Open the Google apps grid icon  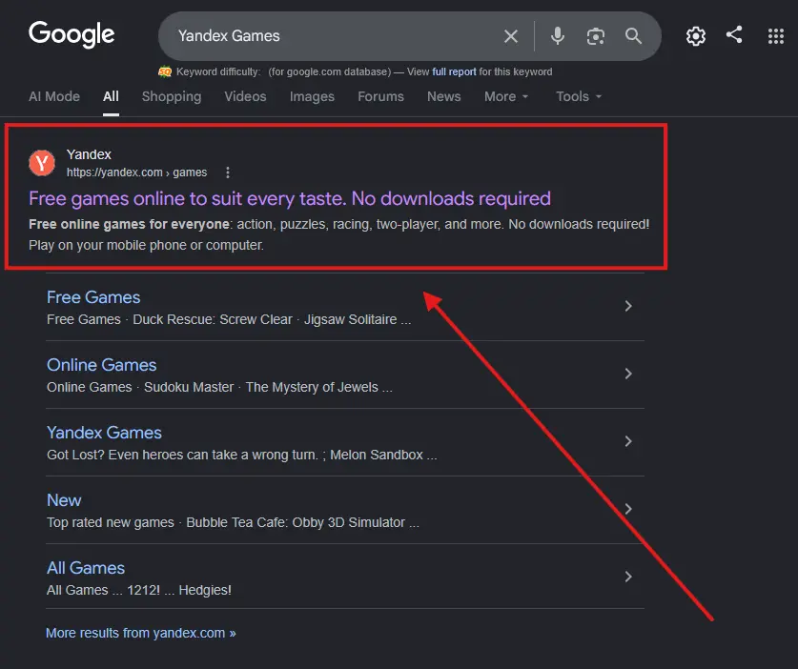pyautogui.click(x=776, y=36)
